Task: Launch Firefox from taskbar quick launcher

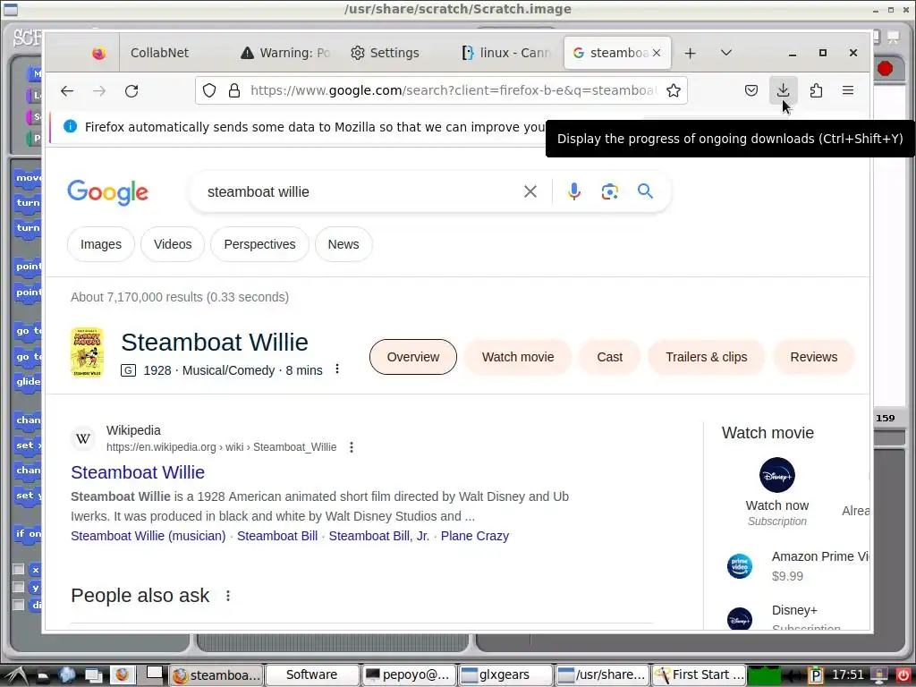Action: pyautogui.click(x=123, y=674)
